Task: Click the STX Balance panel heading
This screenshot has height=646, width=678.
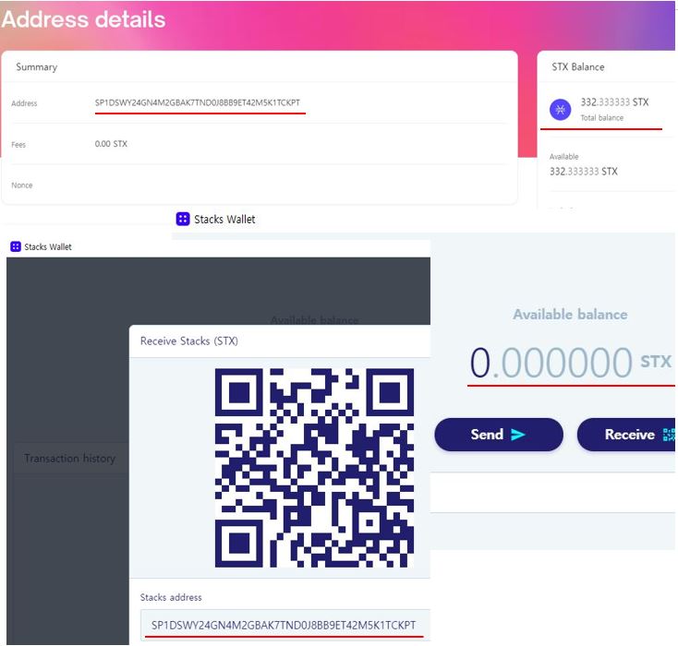Action: click(x=577, y=67)
